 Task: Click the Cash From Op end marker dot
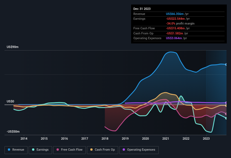tap(226, 106)
